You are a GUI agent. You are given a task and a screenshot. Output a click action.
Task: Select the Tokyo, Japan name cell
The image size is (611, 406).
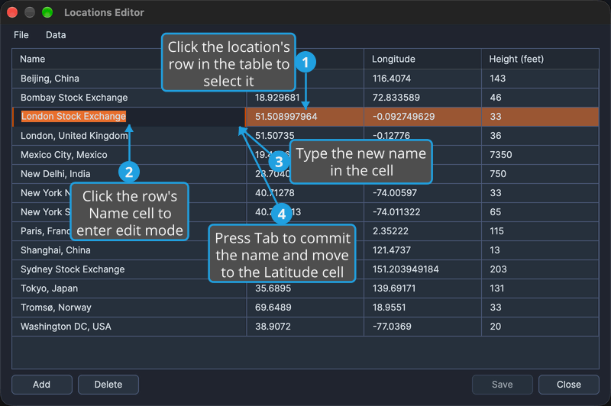(129, 288)
